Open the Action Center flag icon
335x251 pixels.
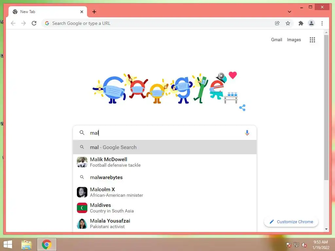click(289, 245)
